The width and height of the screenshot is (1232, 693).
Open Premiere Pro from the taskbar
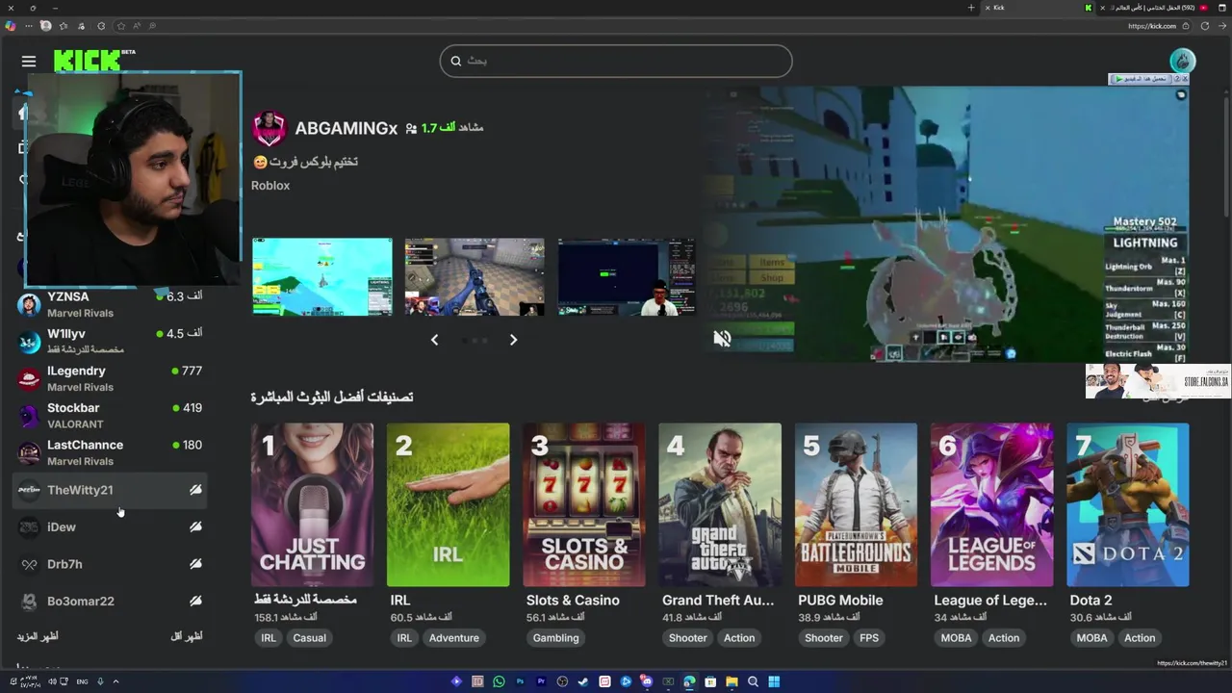(541, 681)
